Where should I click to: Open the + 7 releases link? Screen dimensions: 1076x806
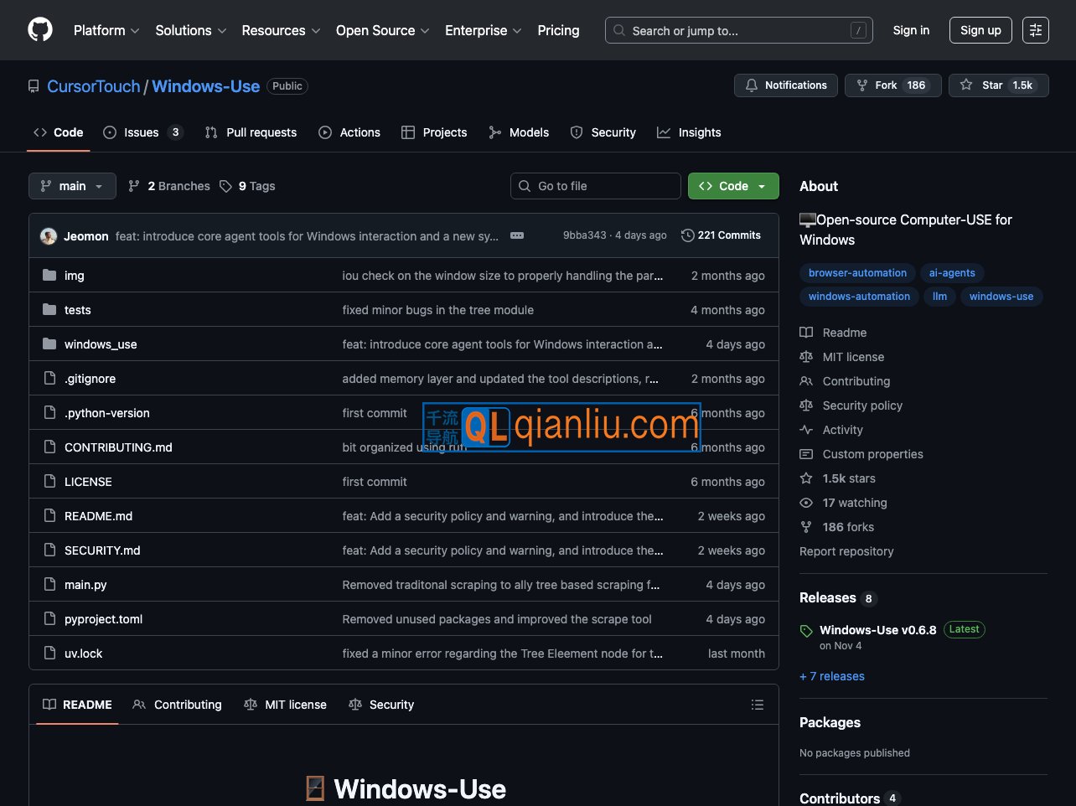[832, 676]
